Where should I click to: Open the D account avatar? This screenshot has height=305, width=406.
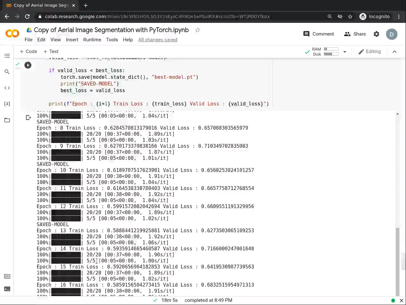392,34
